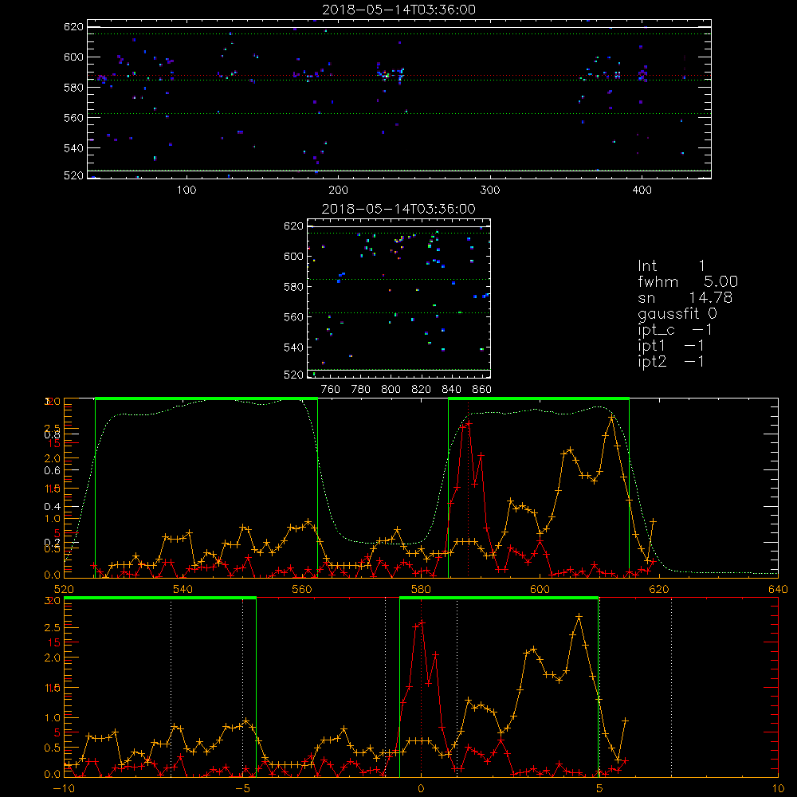Click the top plot's title 2018-05-14T03:36:00
Viewport: 797px width, 797px height.
coord(399,10)
